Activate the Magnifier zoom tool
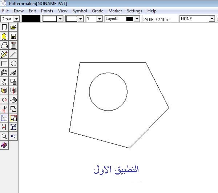The image size is (218, 193). pyautogui.click(x=4, y=136)
